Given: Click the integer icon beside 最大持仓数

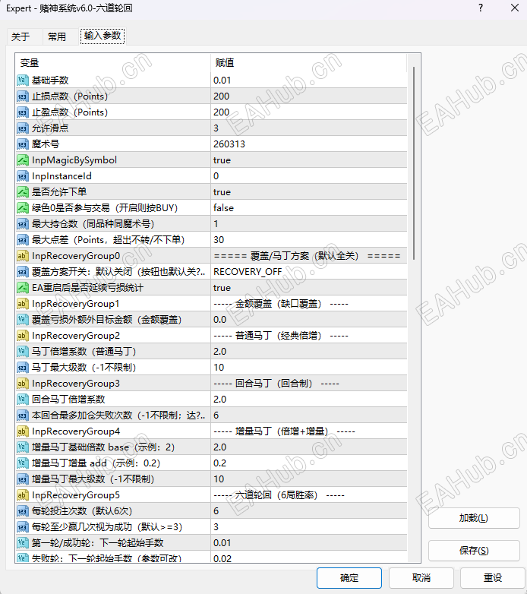Looking at the screenshot, I should pyautogui.click(x=22, y=223).
